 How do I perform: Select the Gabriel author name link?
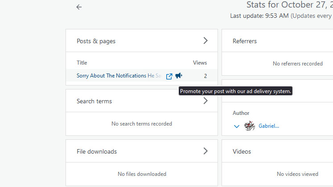269,126
